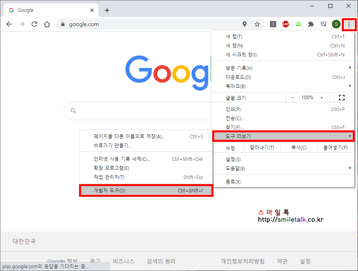This screenshot has height=271, width=358.
Task: Open the Extensions puzzle icon
Action: (311, 24)
